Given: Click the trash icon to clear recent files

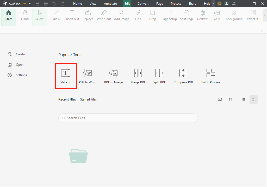Looking at the screenshot, I should pyautogui.click(x=231, y=99).
